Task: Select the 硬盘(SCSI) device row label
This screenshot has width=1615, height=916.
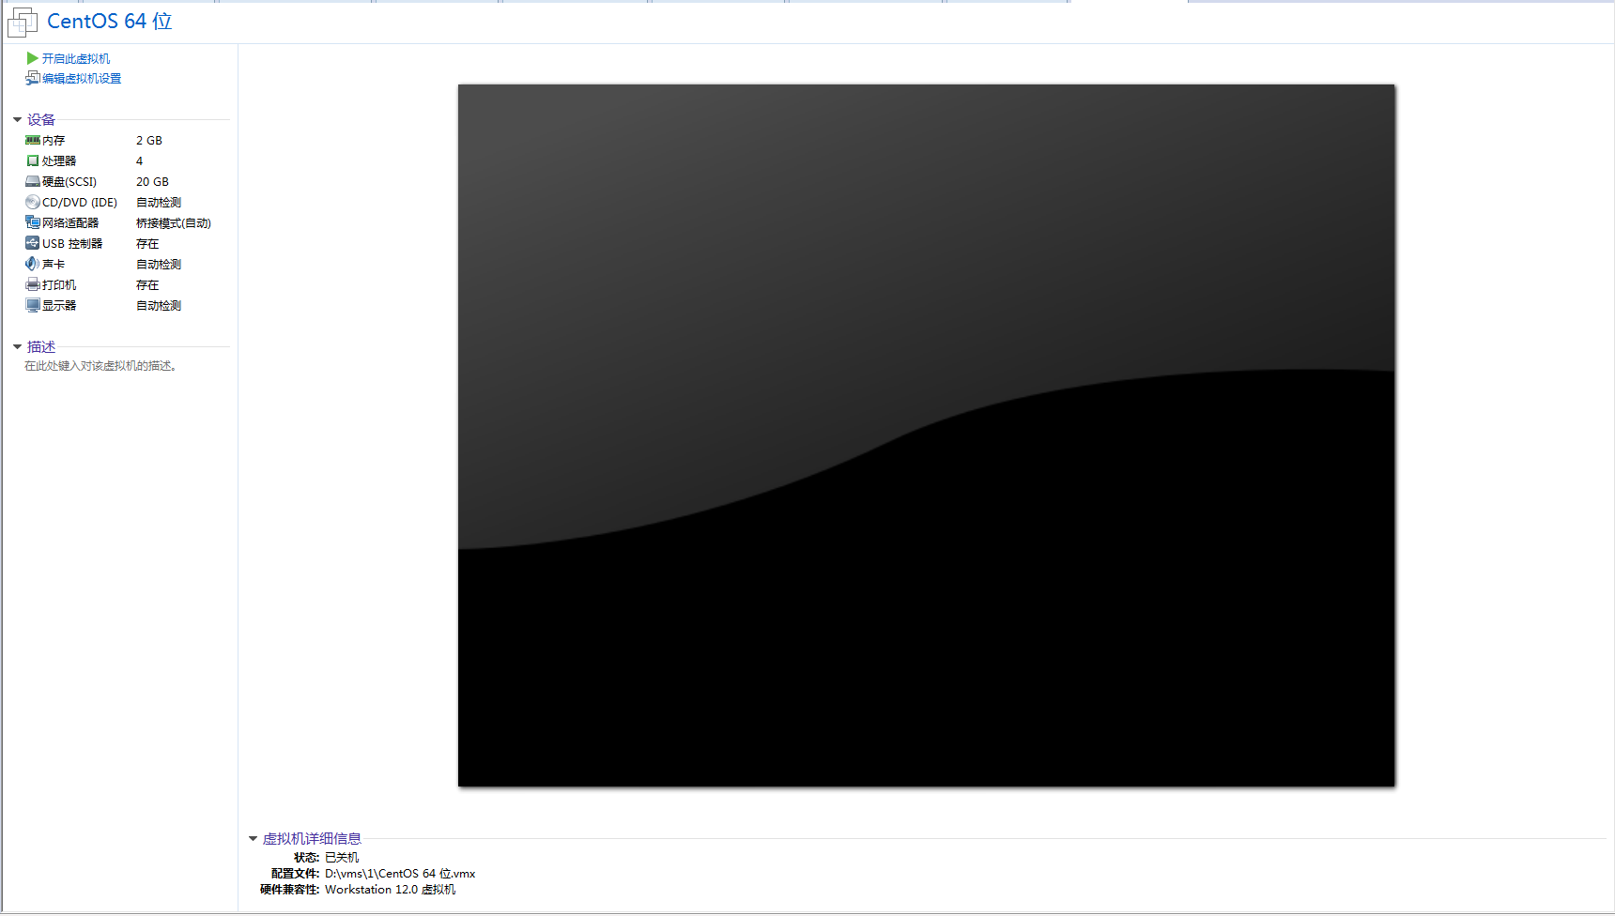Action: click(x=69, y=181)
